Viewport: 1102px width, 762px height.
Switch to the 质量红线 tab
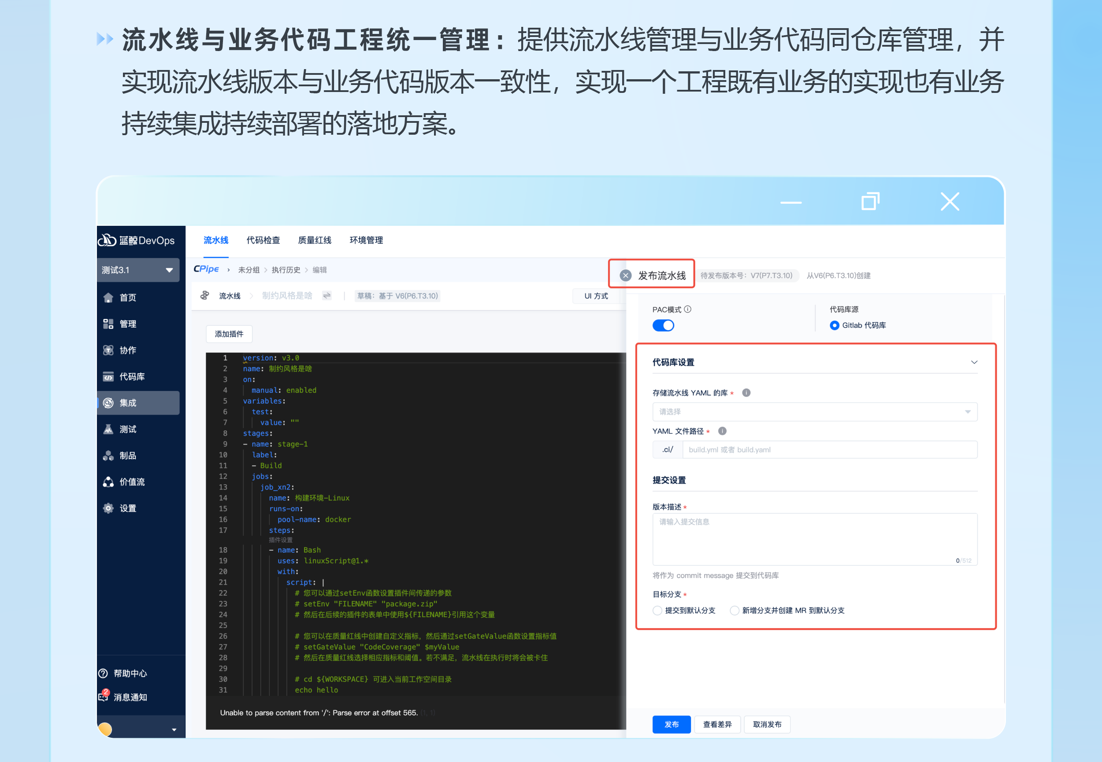click(315, 240)
